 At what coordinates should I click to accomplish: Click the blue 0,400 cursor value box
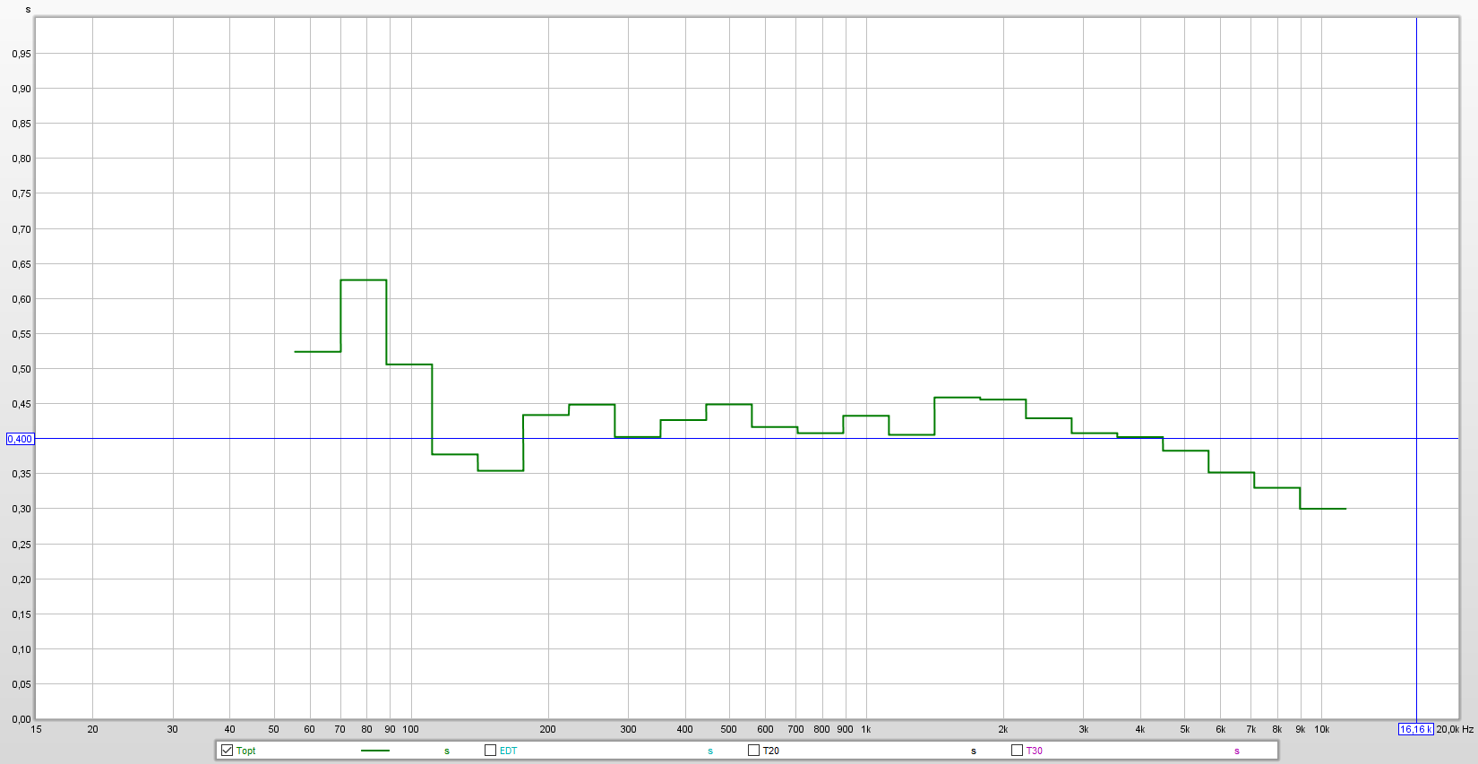click(x=20, y=439)
